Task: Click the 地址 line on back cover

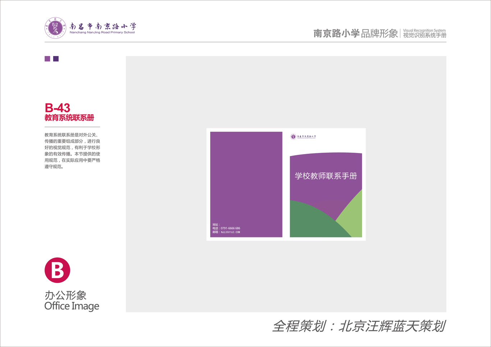Action: point(216,225)
